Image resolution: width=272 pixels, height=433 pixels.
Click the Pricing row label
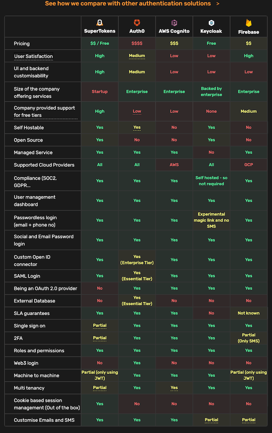click(22, 44)
